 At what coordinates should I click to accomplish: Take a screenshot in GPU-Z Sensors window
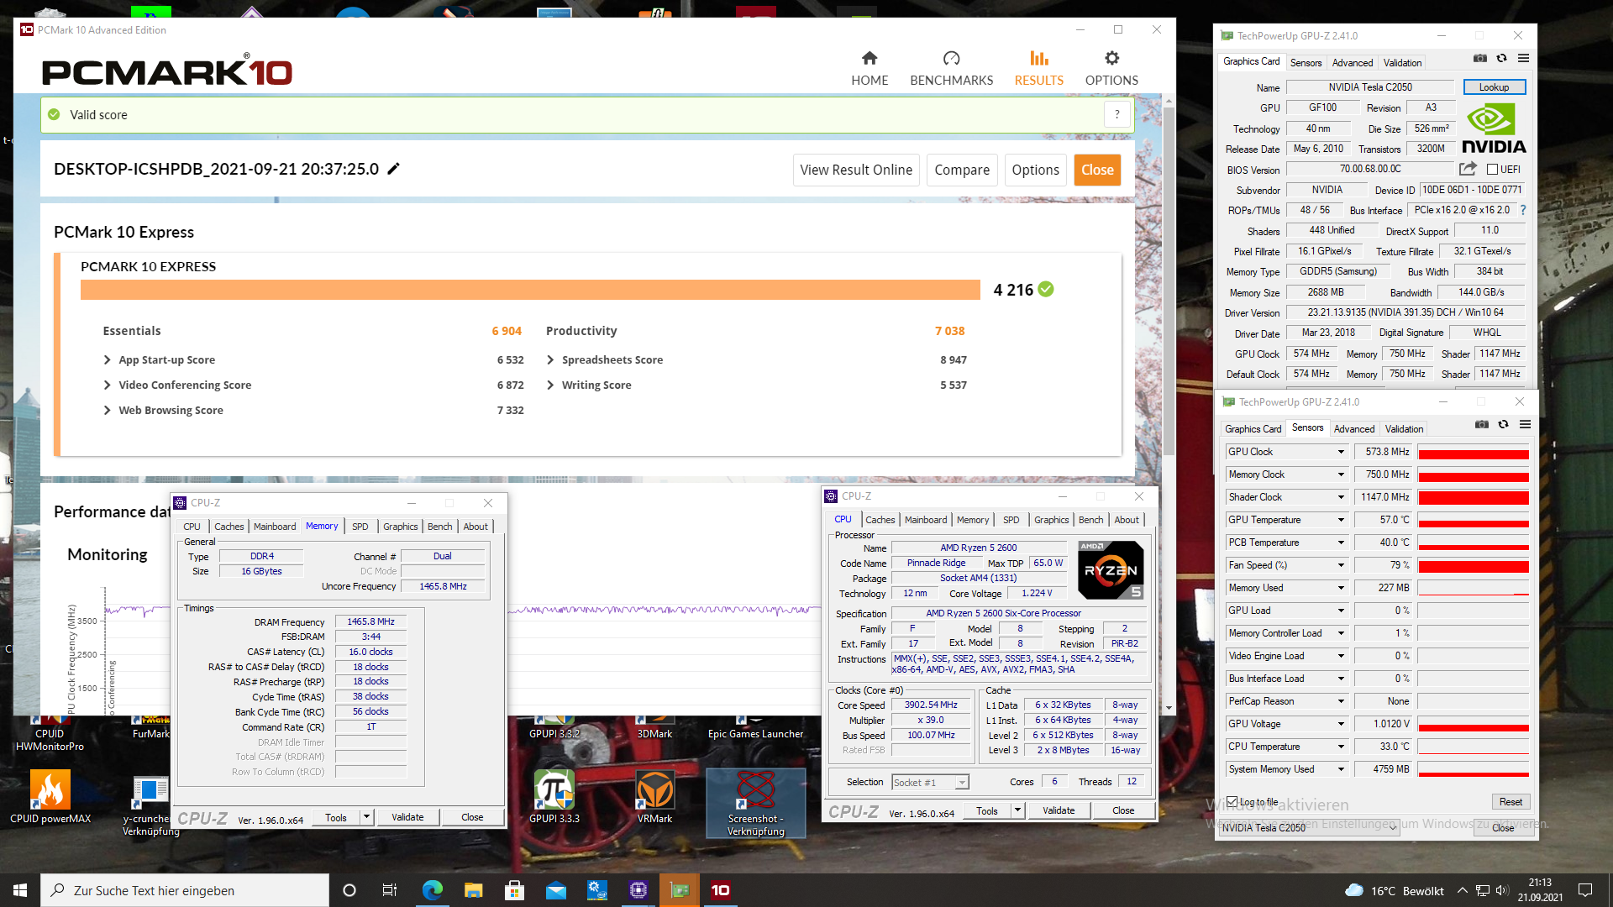[1482, 424]
